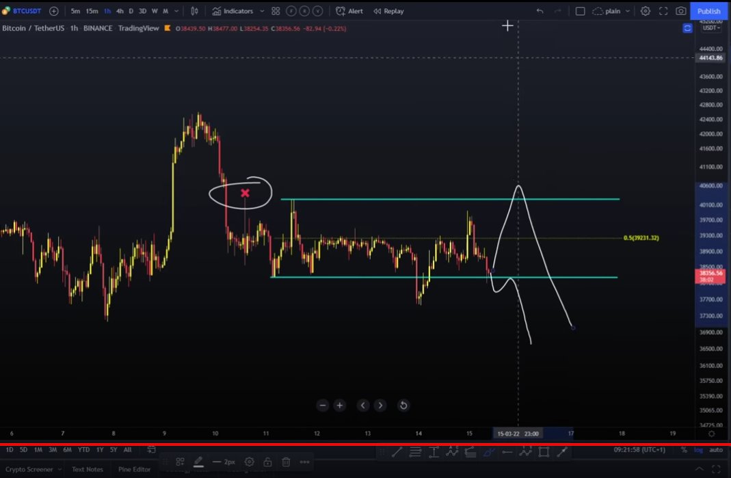Set date range to 1Y
Viewport: 731px width, 478px height.
click(100, 449)
